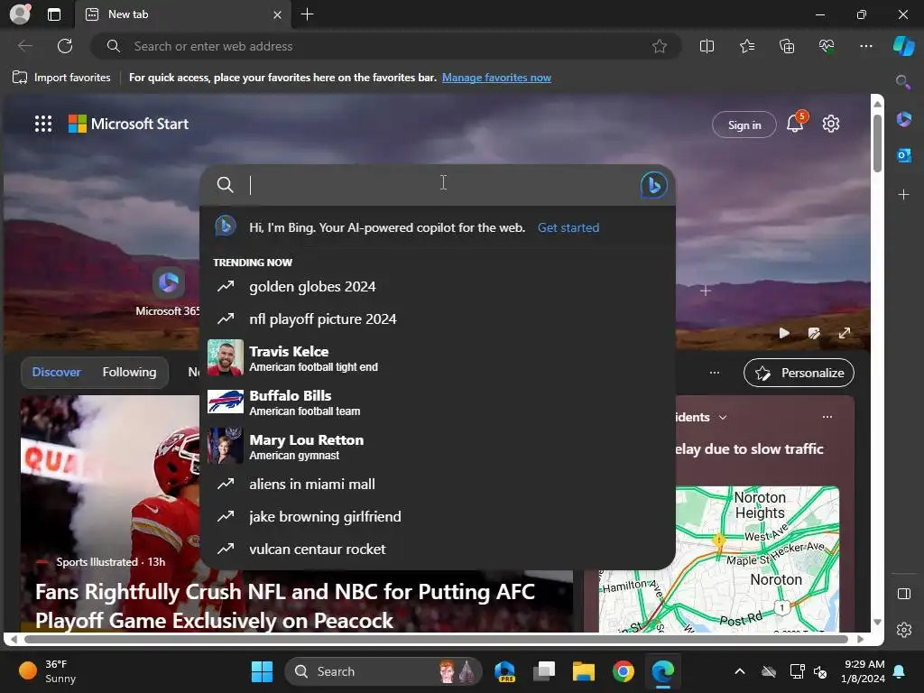Open the weather widget 36°F Sunny
This screenshot has width=924, height=693.
tap(49, 671)
